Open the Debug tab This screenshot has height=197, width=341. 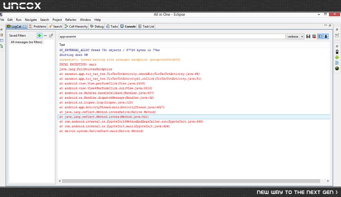(97, 26)
